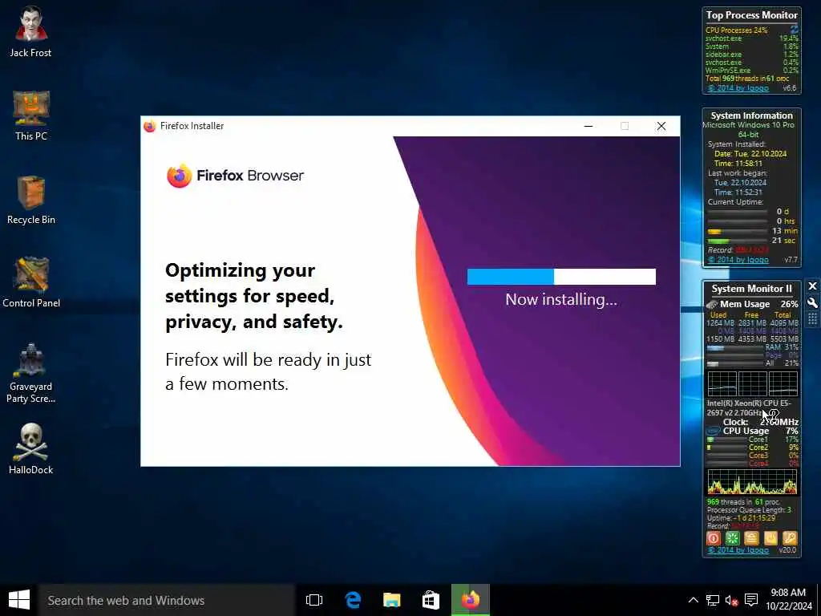Open the taskbar clock showing 9:08 AM
The image size is (821, 616).
pos(789,599)
